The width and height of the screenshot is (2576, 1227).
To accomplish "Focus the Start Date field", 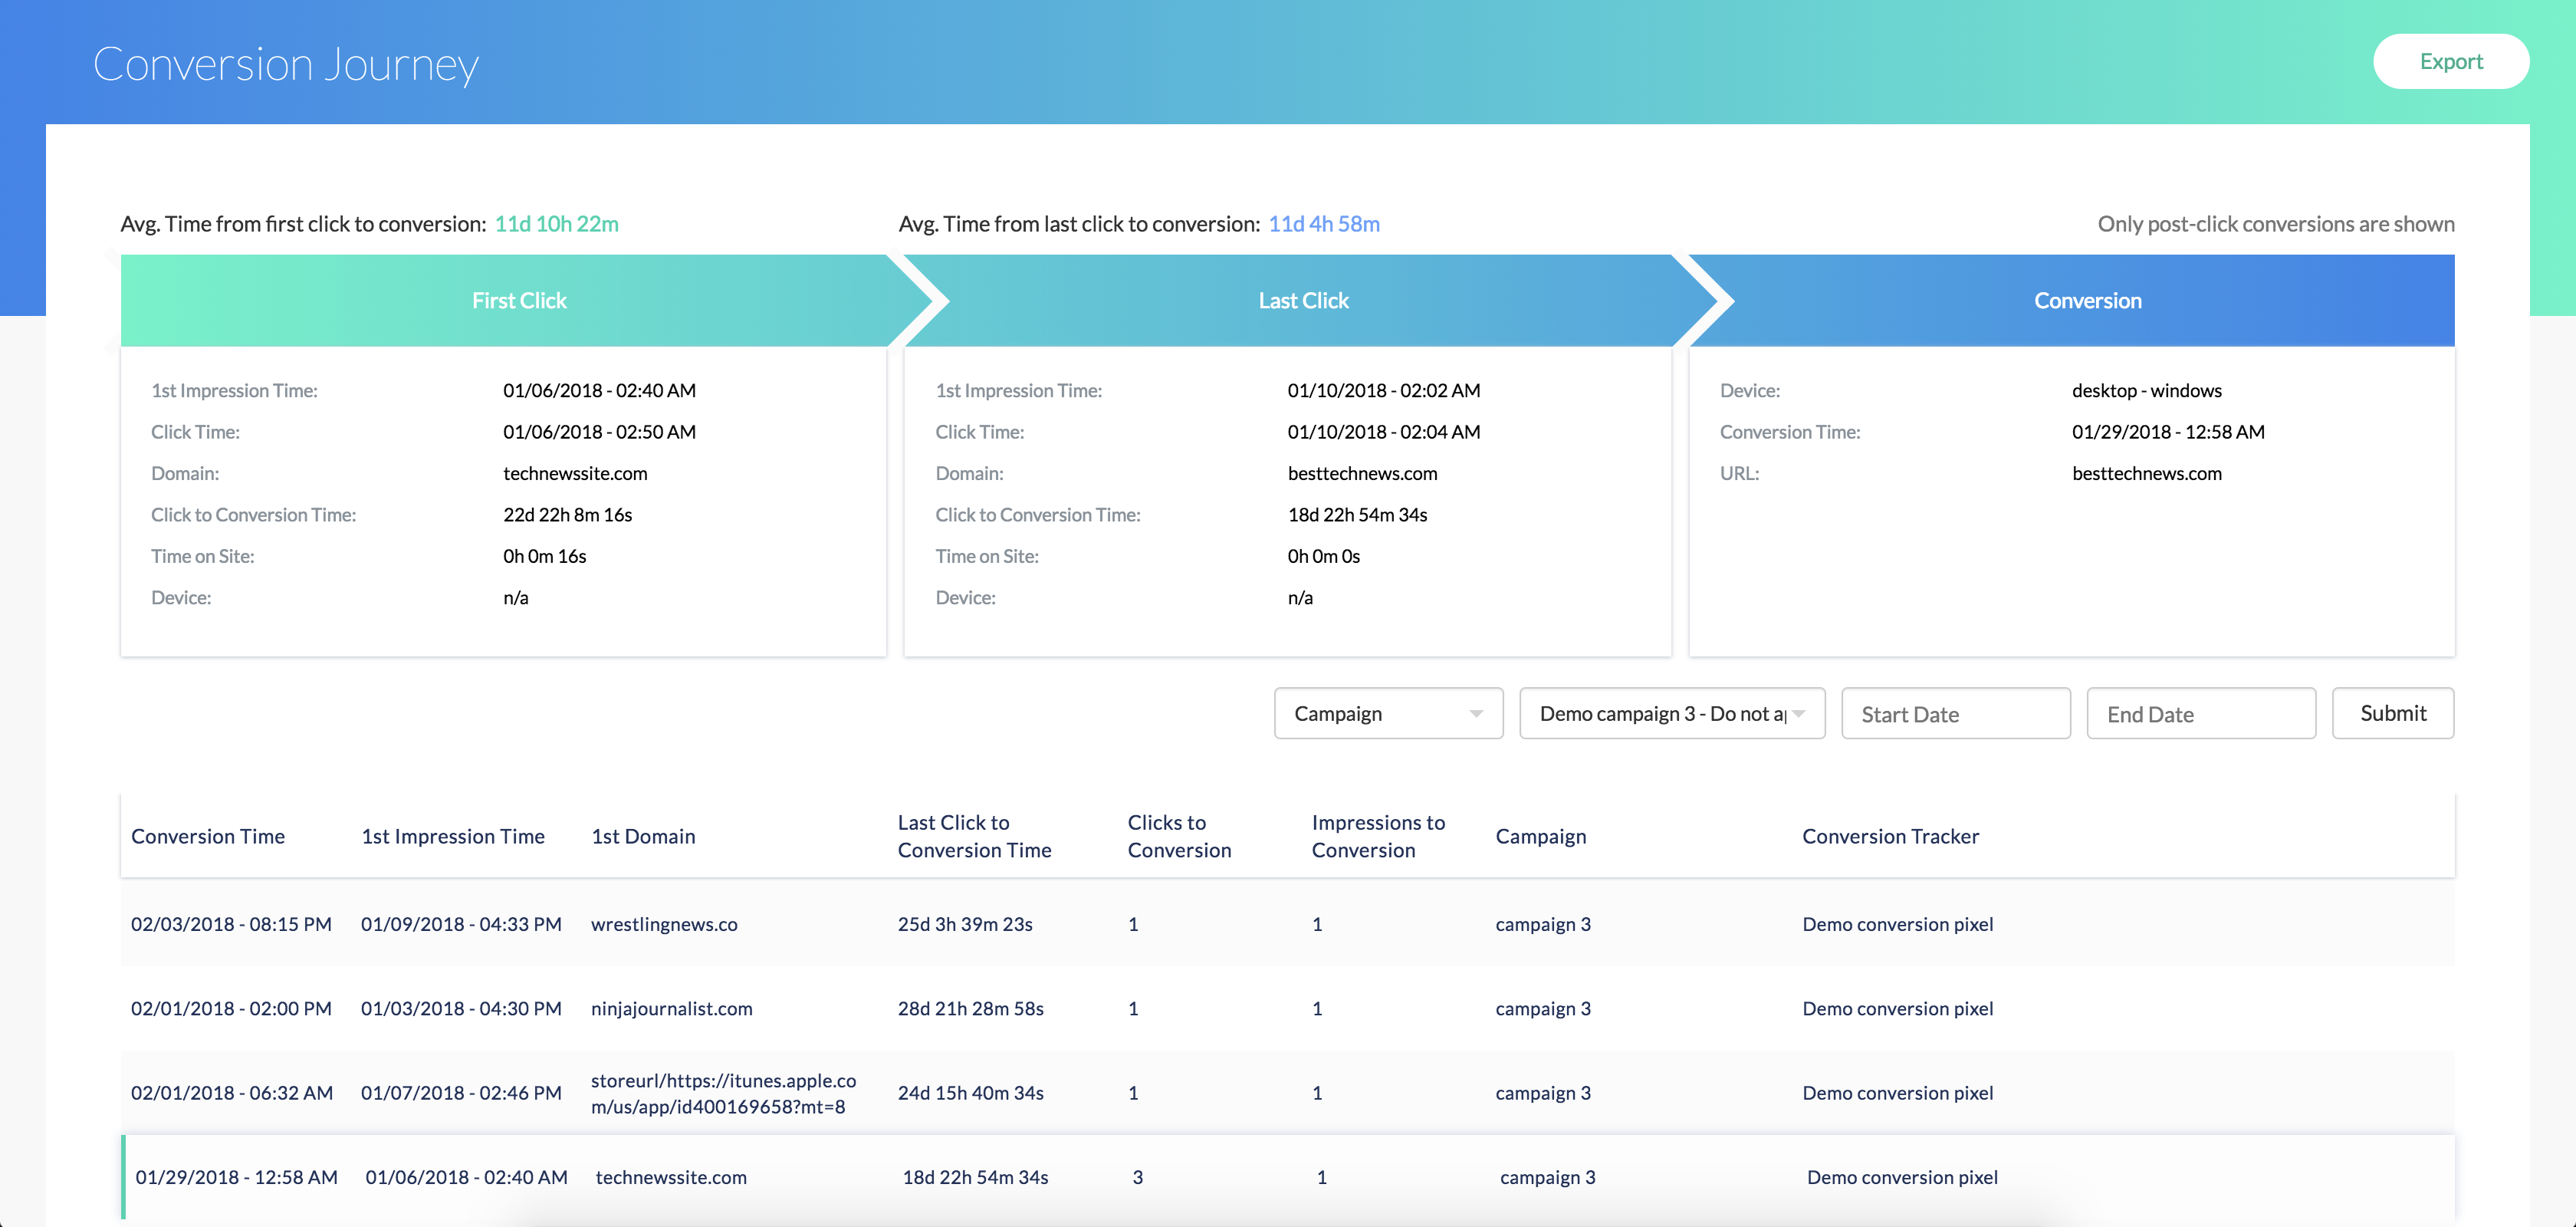I will tap(1955, 714).
